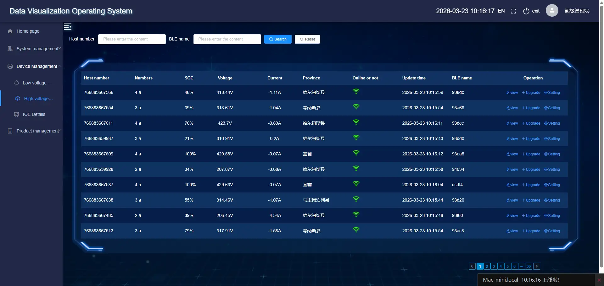Collapse the sidebar with the hamburger icon
Viewport: 604px width, 286px height.
68,27
